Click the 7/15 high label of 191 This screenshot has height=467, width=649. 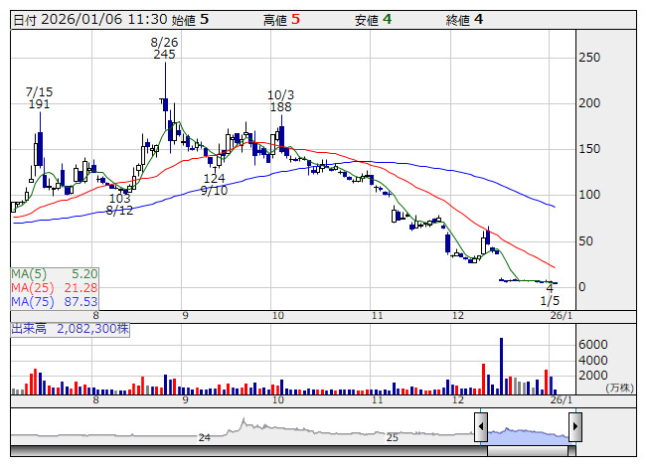(39, 97)
